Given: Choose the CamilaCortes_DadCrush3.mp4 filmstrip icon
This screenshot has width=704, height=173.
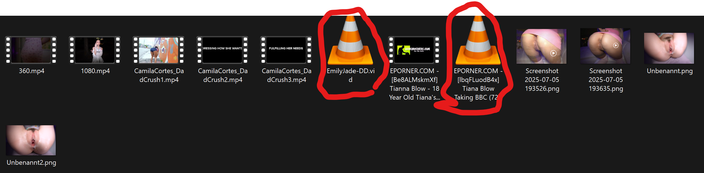Looking at the screenshot, I should coord(286,50).
